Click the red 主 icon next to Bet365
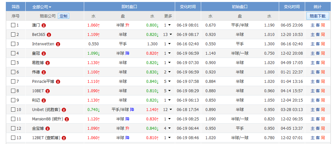336x144 pixels. point(49,35)
